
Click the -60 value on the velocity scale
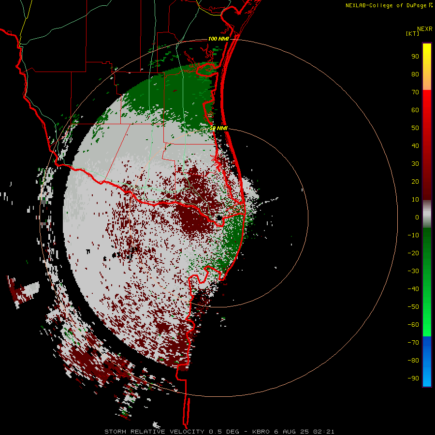coord(413,325)
